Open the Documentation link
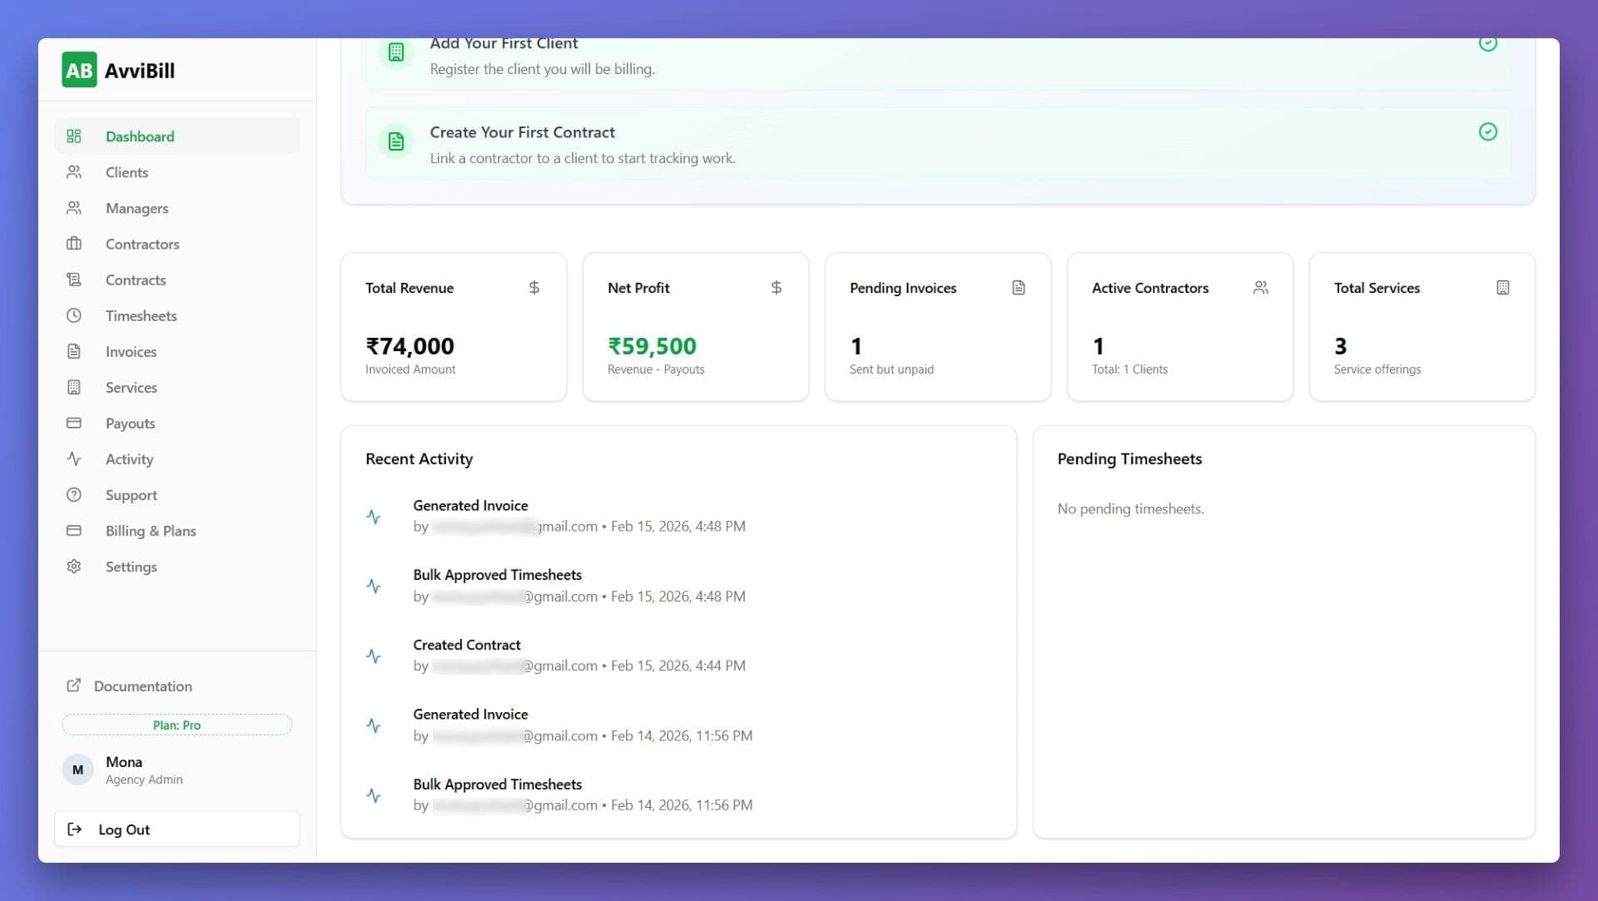1598x901 pixels. 143,686
